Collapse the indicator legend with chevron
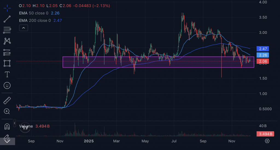This screenshot has height=150, width=280. [24, 28]
